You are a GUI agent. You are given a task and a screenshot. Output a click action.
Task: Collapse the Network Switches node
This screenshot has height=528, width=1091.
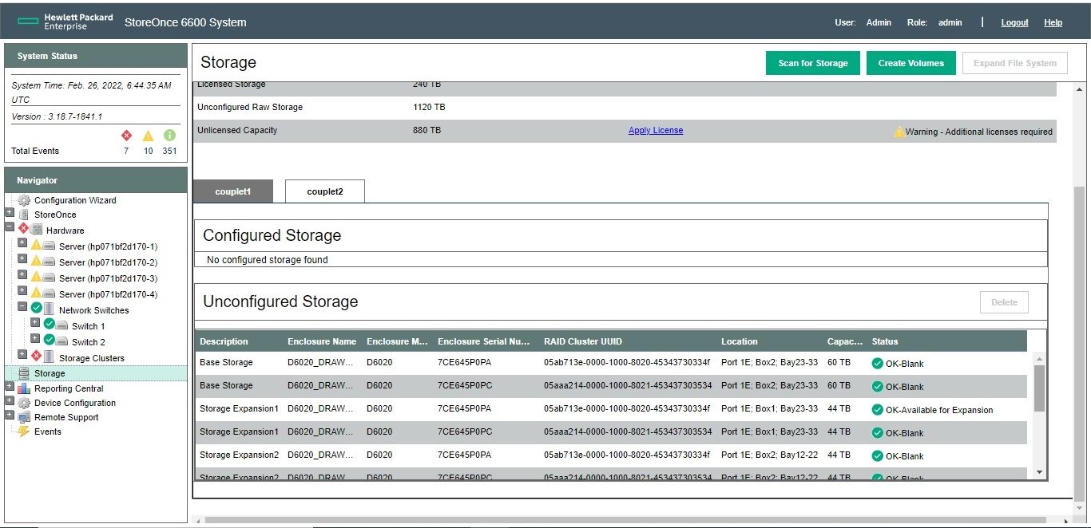[22, 306]
